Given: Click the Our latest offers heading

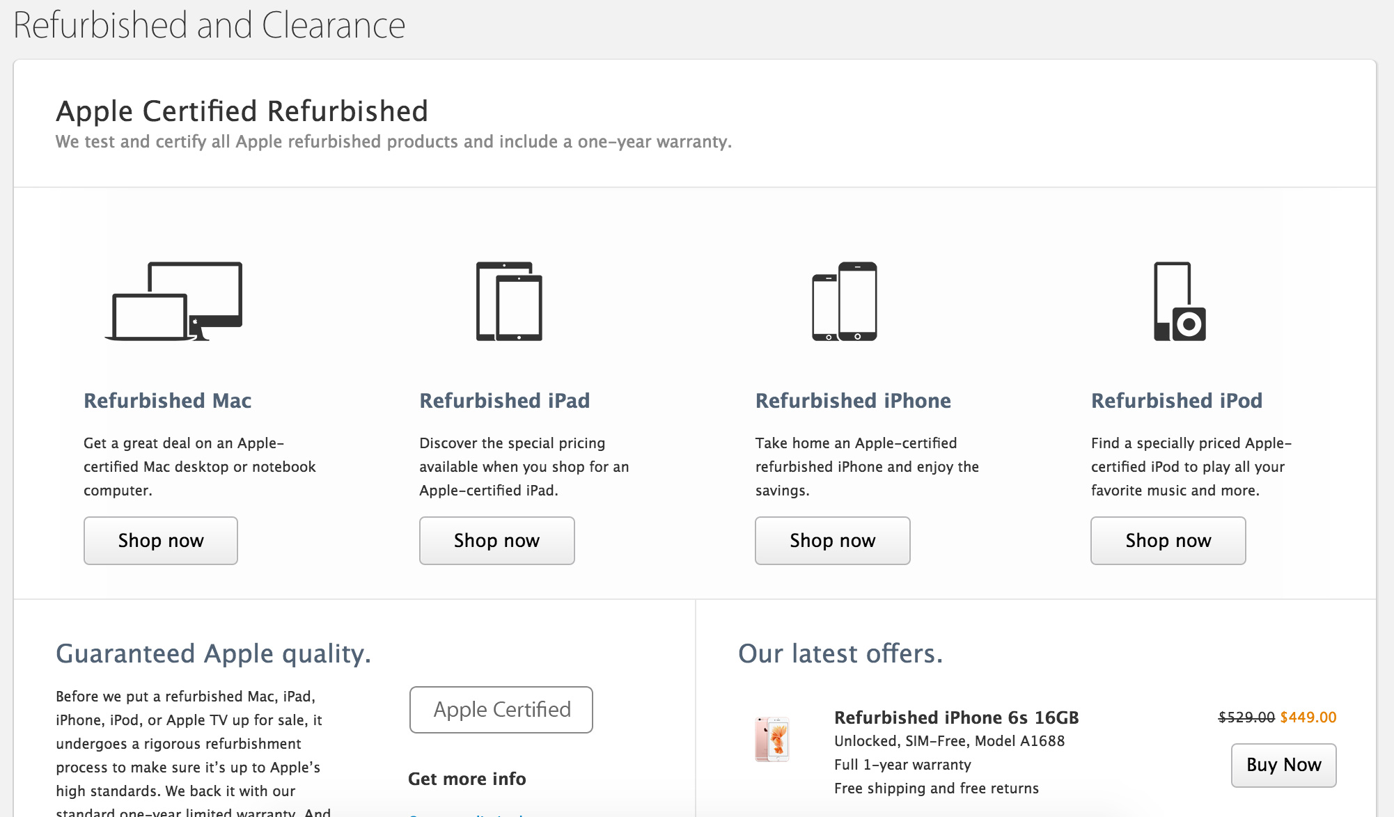Looking at the screenshot, I should coord(840,653).
